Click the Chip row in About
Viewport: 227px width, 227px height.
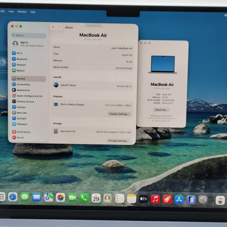pos(93,55)
